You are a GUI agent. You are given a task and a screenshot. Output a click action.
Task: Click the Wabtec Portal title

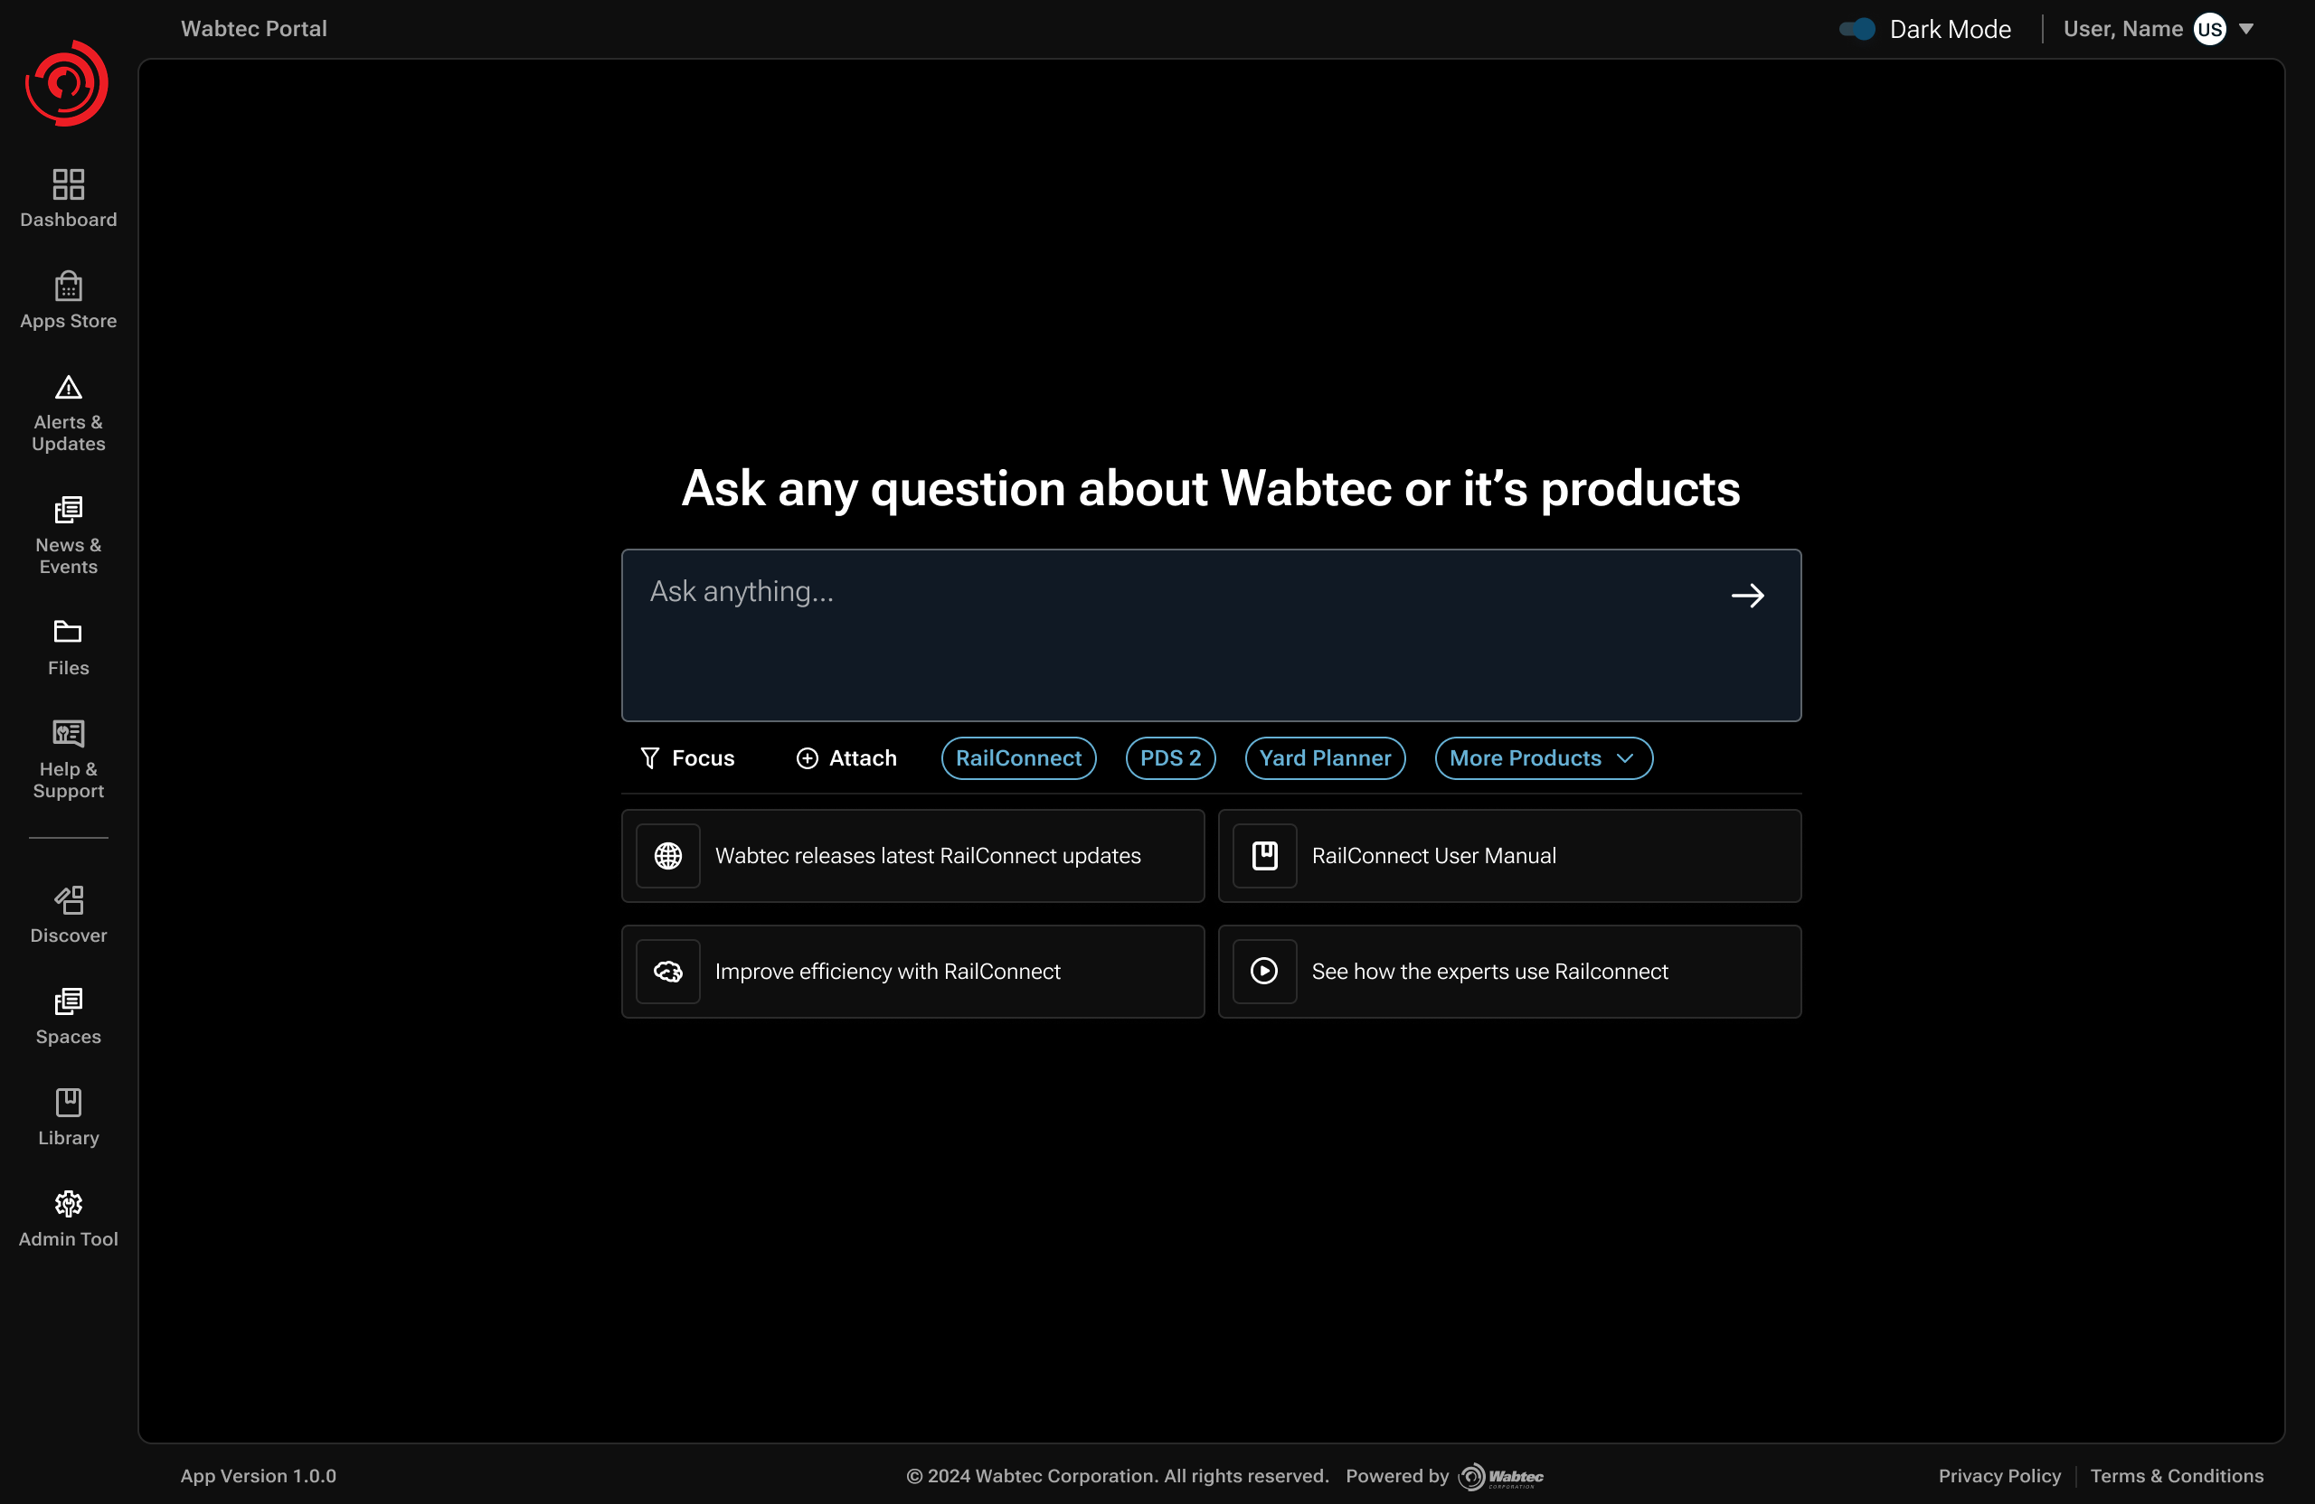pos(254,29)
